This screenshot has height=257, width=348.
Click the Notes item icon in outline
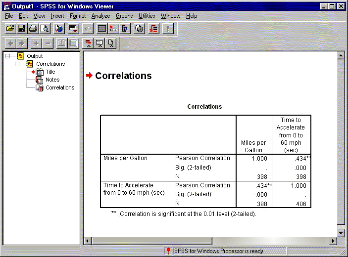pyautogui.click(x=40, y=80)
